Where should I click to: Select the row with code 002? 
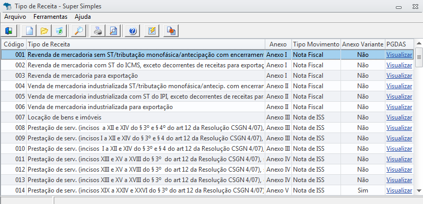[207, 65]
